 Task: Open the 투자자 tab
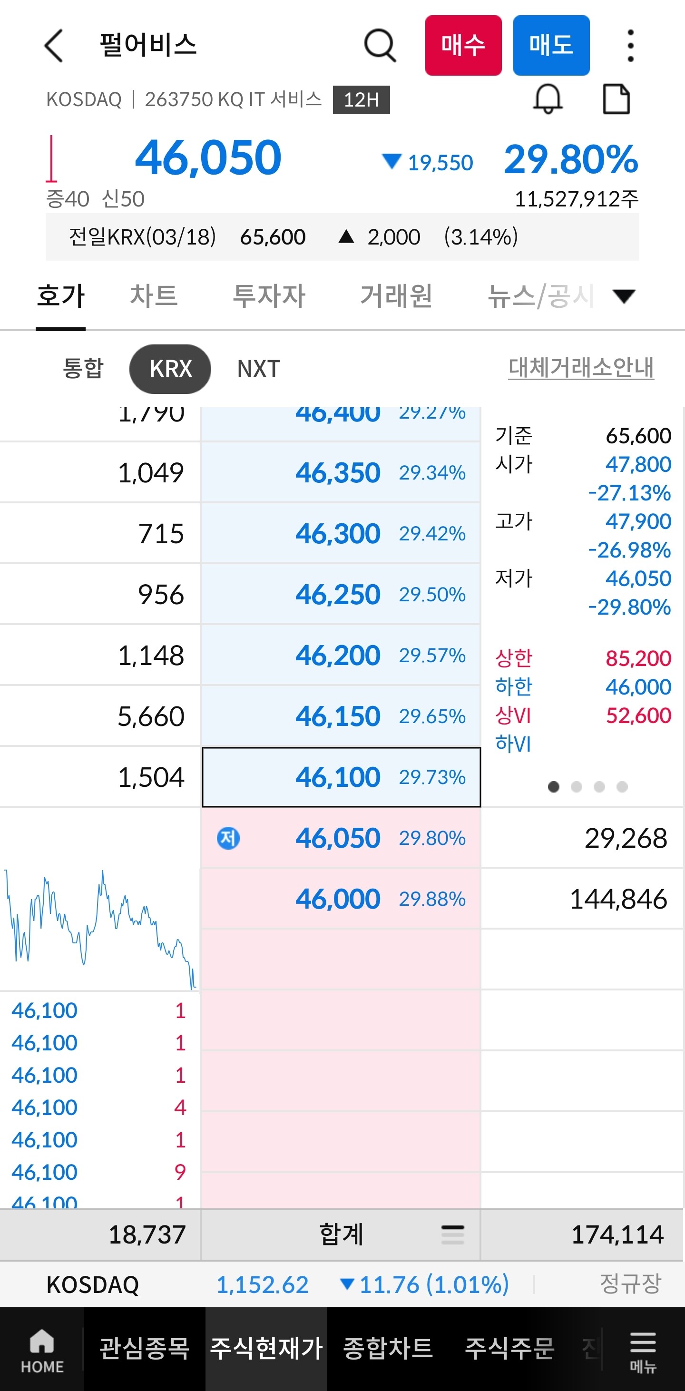(269, 296)
